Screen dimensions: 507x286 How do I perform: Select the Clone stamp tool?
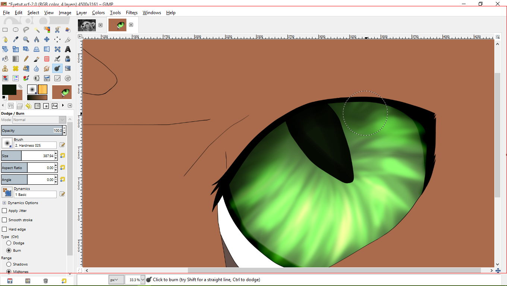point(5,69)
